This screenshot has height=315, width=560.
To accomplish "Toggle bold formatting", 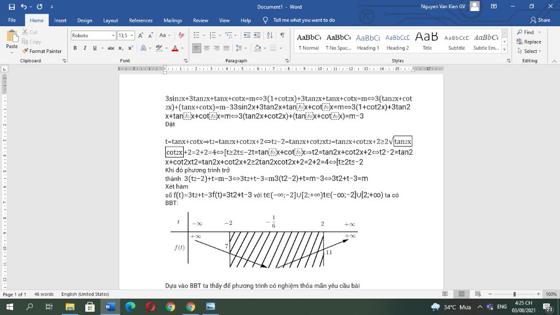I will (75, 48).
